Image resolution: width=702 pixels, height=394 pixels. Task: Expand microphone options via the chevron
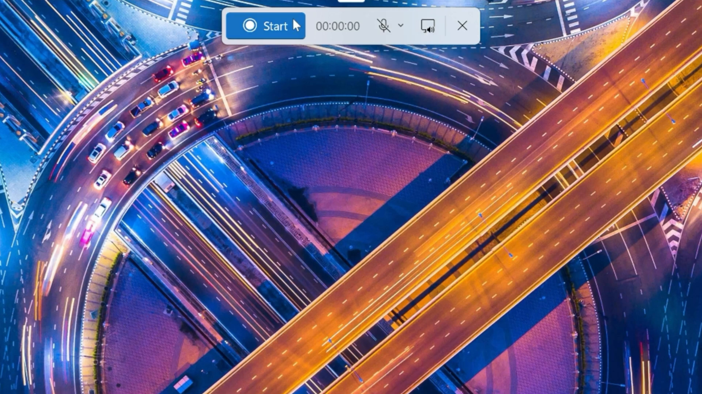pos(401,26)
